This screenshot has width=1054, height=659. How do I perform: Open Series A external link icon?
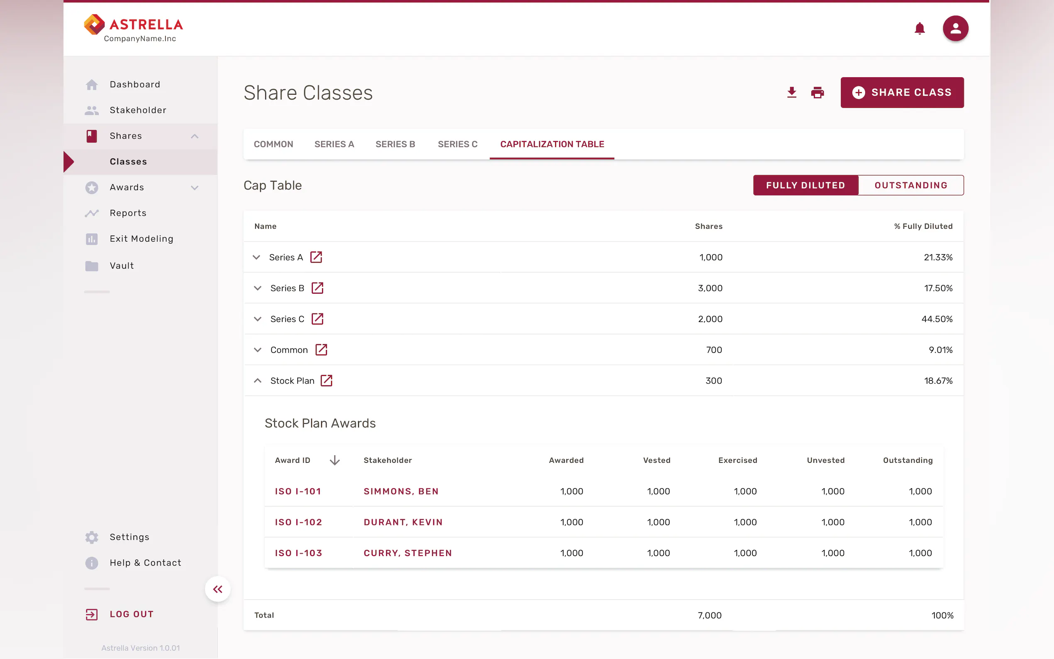316,257
